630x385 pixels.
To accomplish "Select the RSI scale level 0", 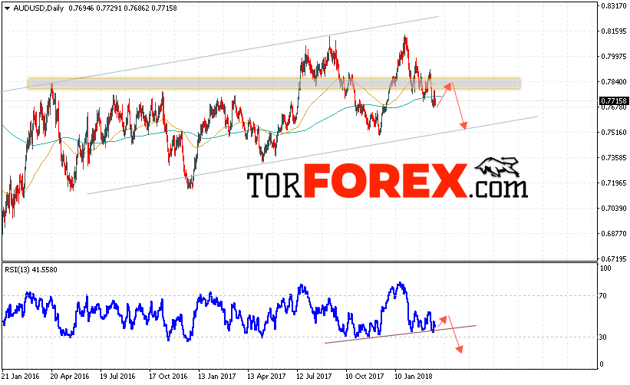I will pos(602,364).
